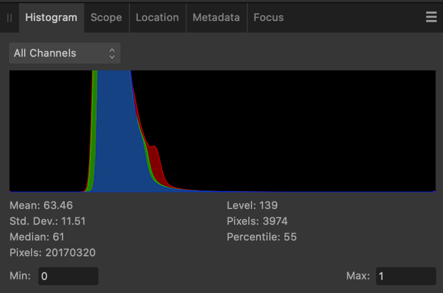Click the Mean 63.46 readout

coord(41,205)
